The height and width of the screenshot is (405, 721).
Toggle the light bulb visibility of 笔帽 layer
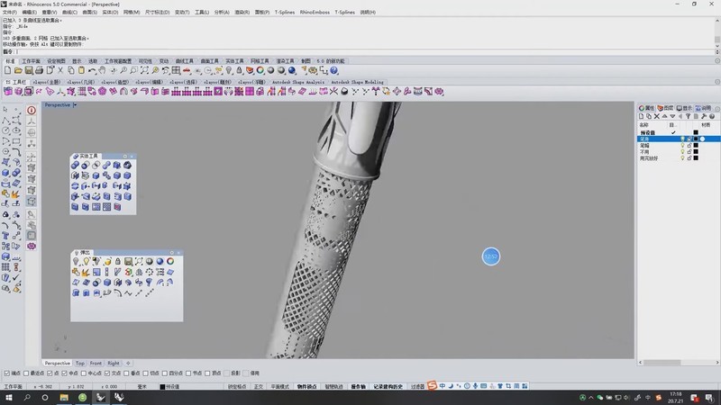tap(682, 145)
